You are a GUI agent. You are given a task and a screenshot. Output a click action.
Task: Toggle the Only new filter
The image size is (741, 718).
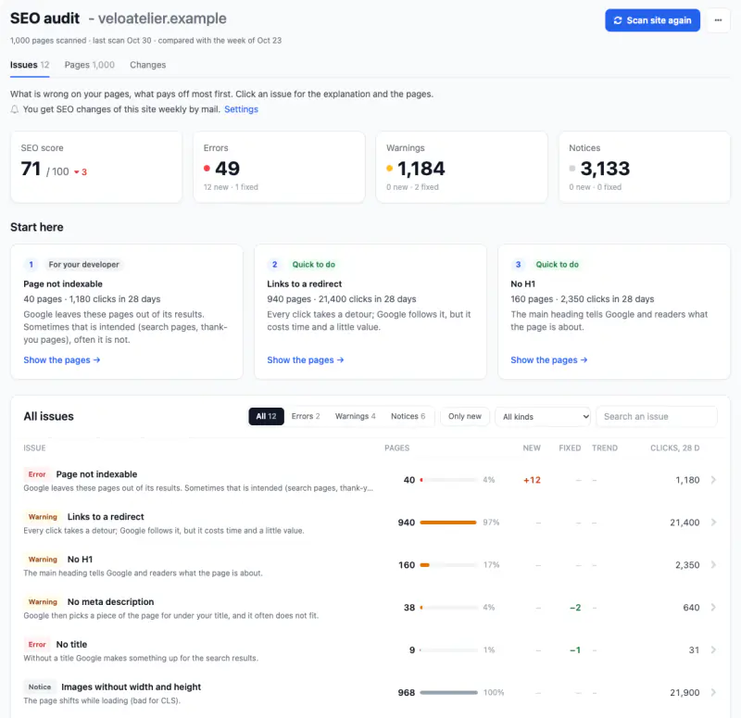(465, 416)
